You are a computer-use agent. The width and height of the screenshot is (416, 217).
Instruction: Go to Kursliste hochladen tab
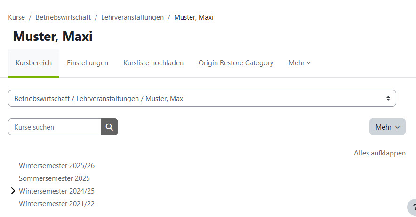coord(153,63)
